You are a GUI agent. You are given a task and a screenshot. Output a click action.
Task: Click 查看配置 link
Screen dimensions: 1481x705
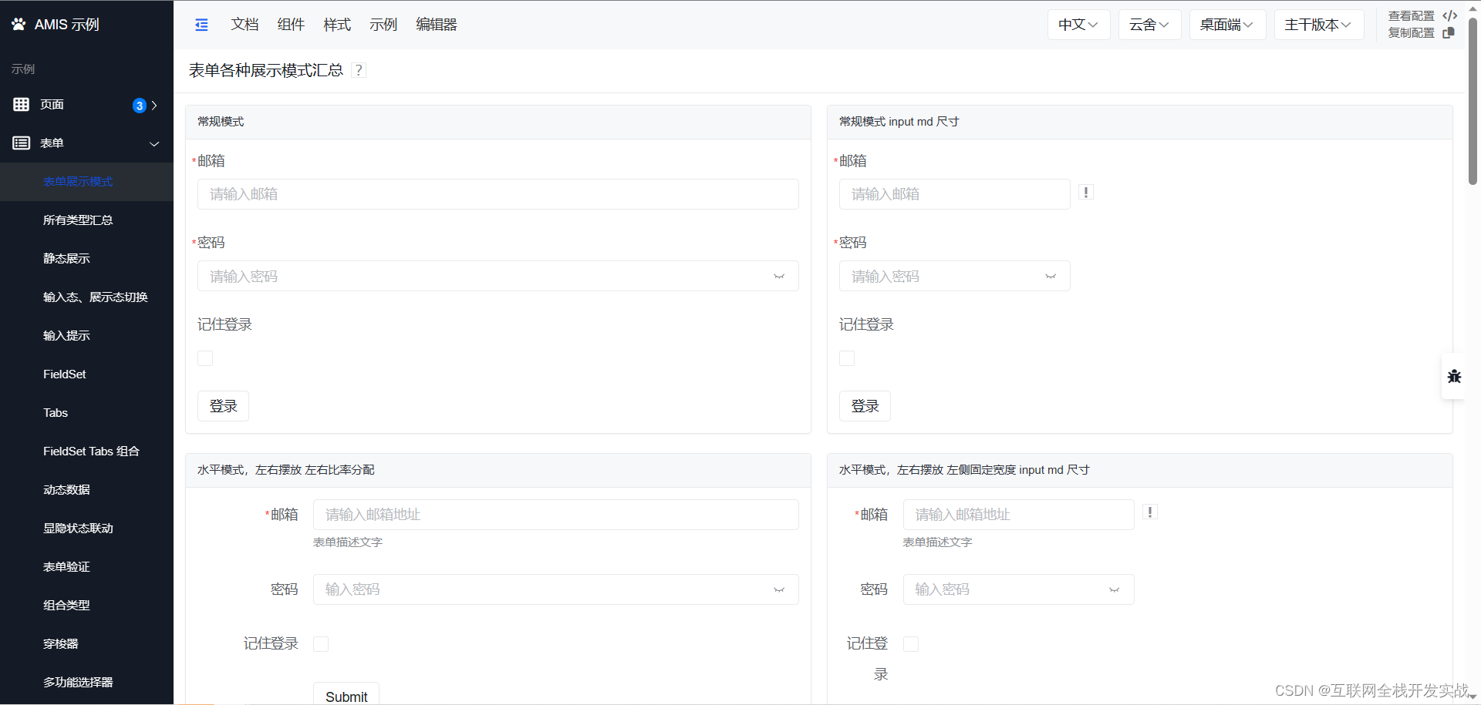coord(1412,15)
